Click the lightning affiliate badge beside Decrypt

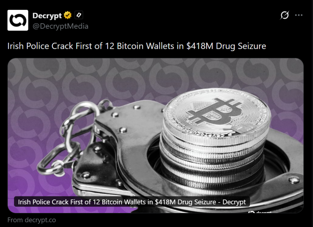(x=79, y=15)
